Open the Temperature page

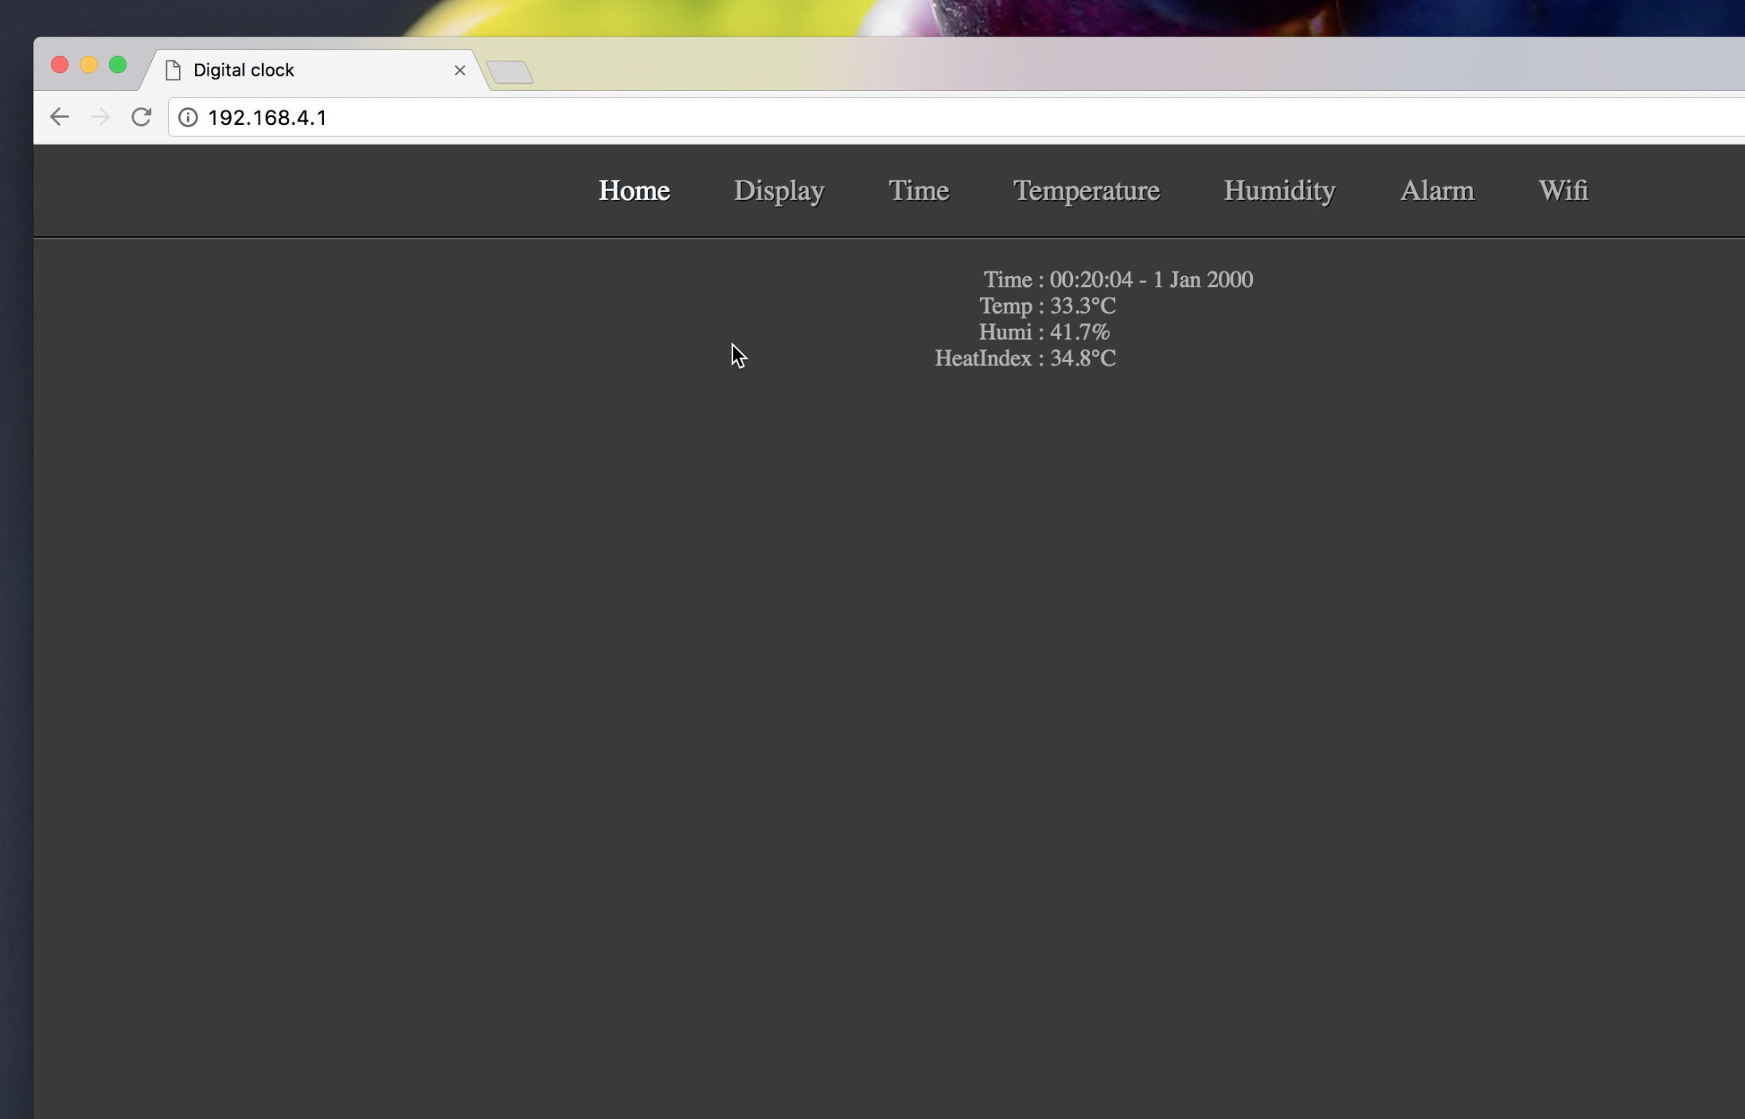click(1087, 191)
